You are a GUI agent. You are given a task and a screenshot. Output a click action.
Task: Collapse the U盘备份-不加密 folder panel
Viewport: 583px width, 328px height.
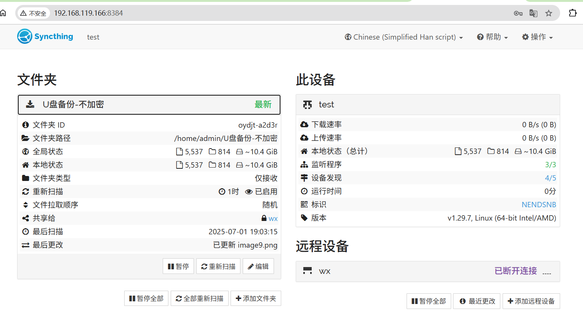[x=149, y=104]
